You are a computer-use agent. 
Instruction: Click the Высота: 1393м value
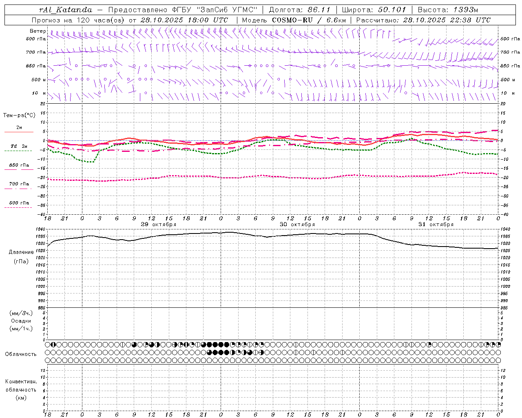pos(448,10)
